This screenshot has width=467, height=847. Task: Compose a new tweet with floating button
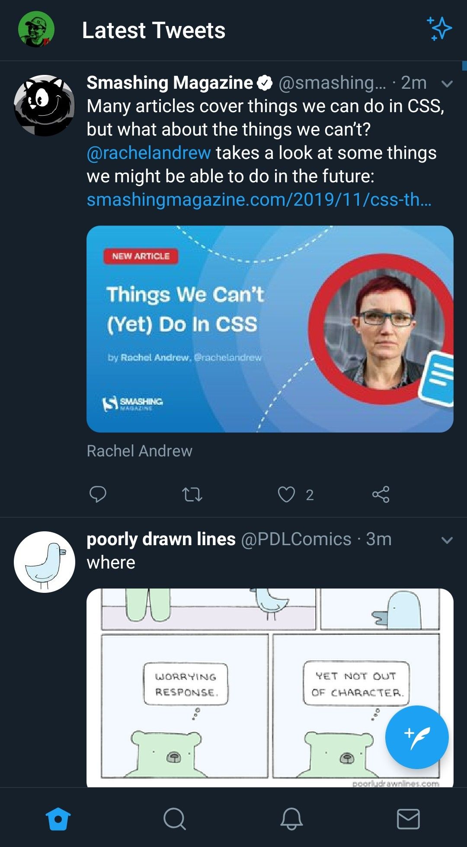416,737
